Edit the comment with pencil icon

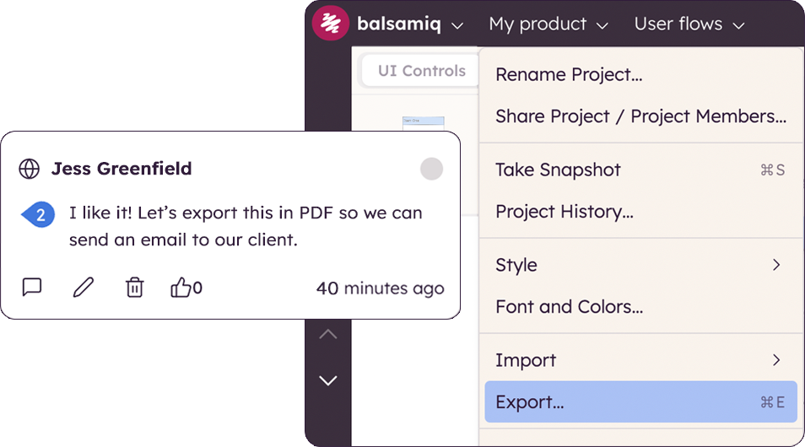pyautogui.click(x=83, y=288)
